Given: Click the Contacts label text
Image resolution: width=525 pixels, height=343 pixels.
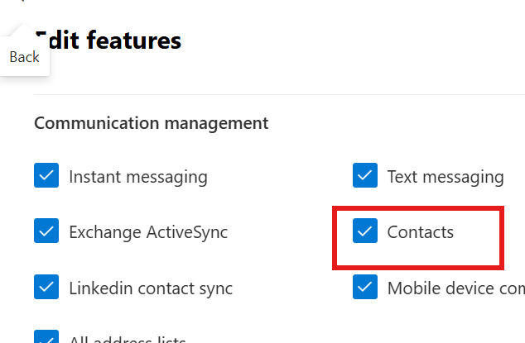Looking at the screenshot, I should click(x=421, y=232).
